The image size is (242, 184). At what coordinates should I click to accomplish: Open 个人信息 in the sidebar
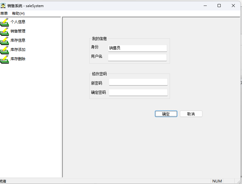[x=18, y=22]
